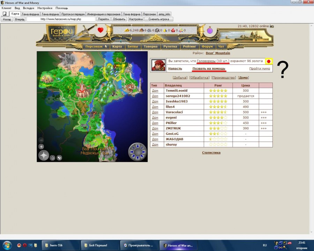Click the Пройти мимо link

pyautogui.click(x=260, y=68)
